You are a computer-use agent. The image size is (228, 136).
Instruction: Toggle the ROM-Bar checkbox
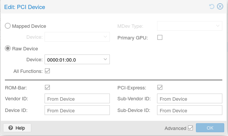tap(48, 88)
